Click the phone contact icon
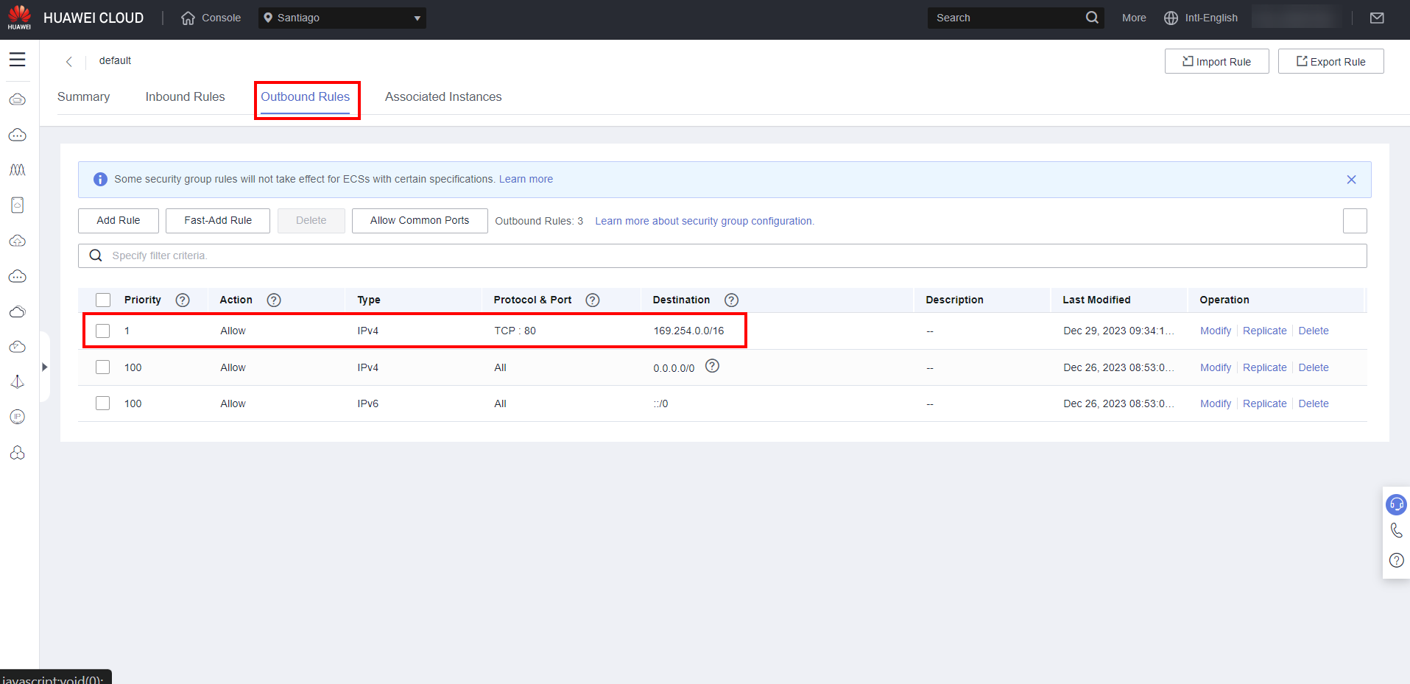The height and width of the screenshot is (684, 1410). (x=1396, y=531)
